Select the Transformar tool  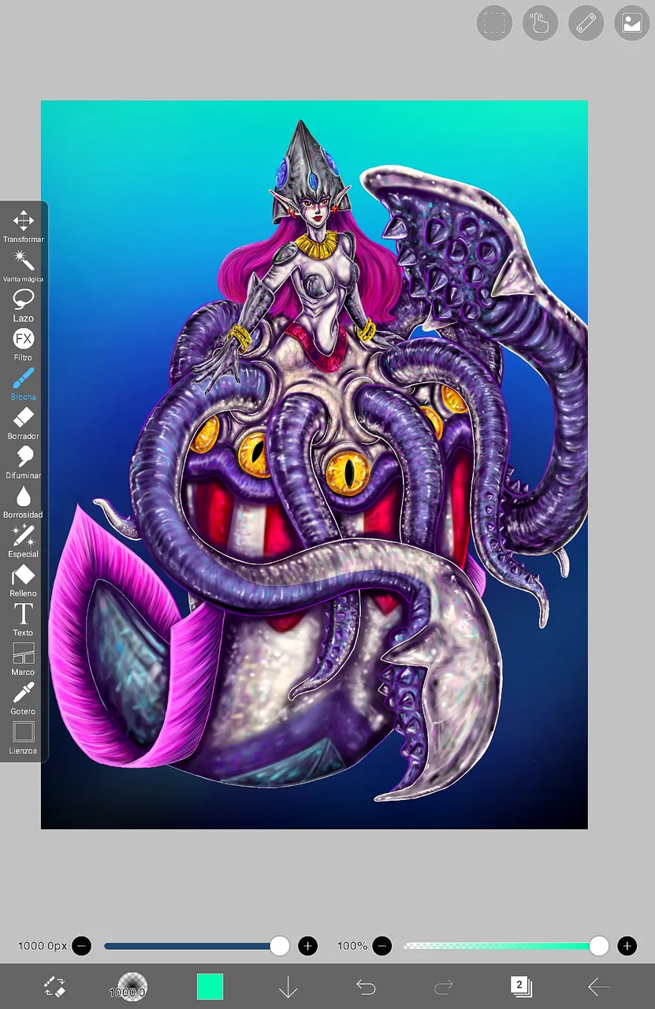(x=23, y=225)
